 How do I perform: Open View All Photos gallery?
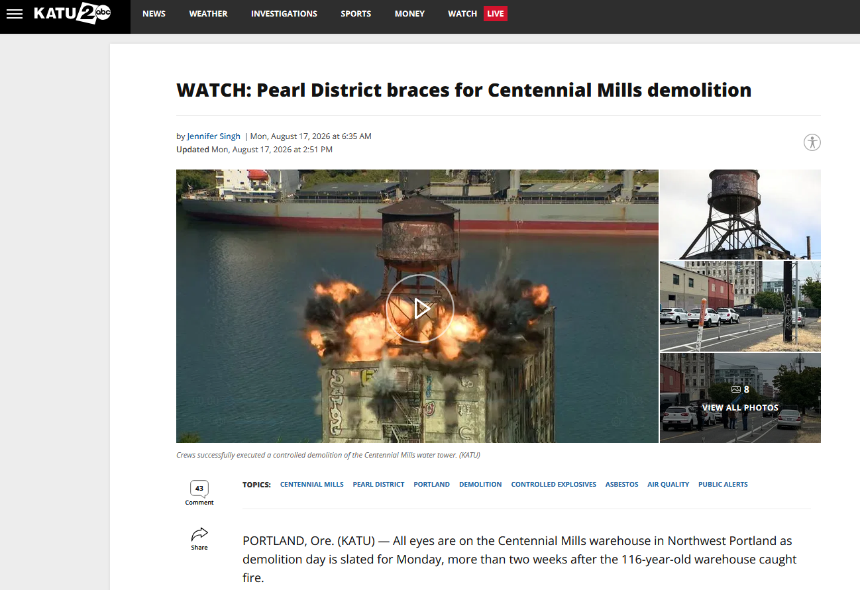coord(740,398)
